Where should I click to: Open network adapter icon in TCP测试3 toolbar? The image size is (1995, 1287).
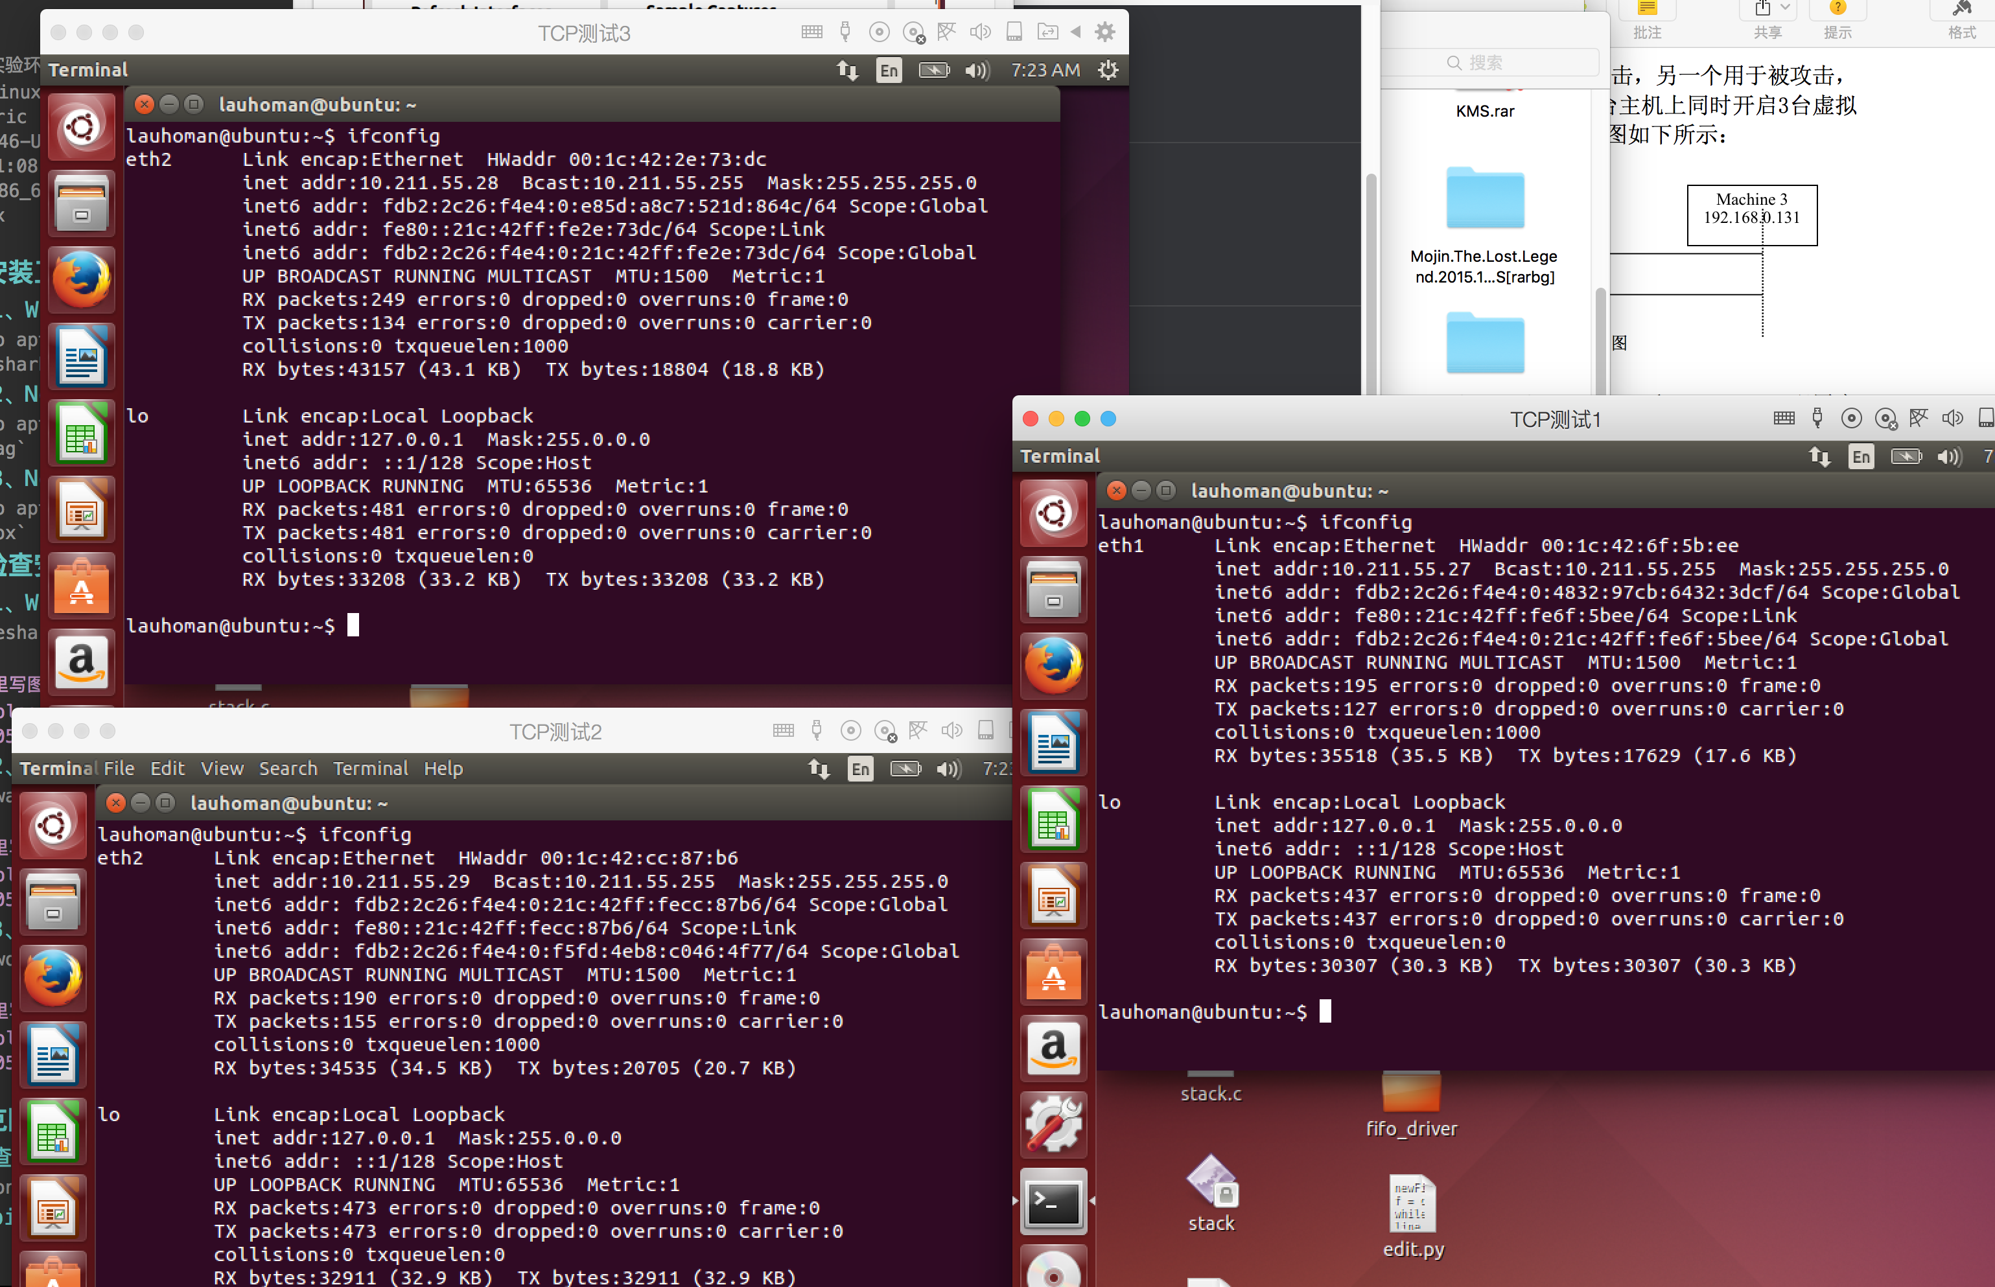[x=946, y=32]
